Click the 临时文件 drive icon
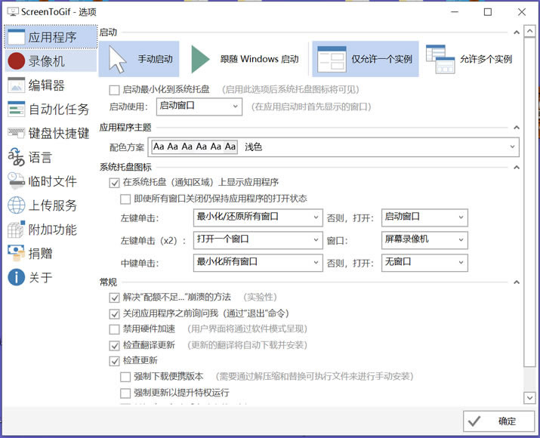 coord(16,181)
